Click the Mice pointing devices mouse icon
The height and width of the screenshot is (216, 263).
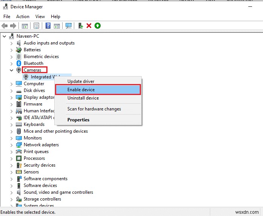point(19,131)
